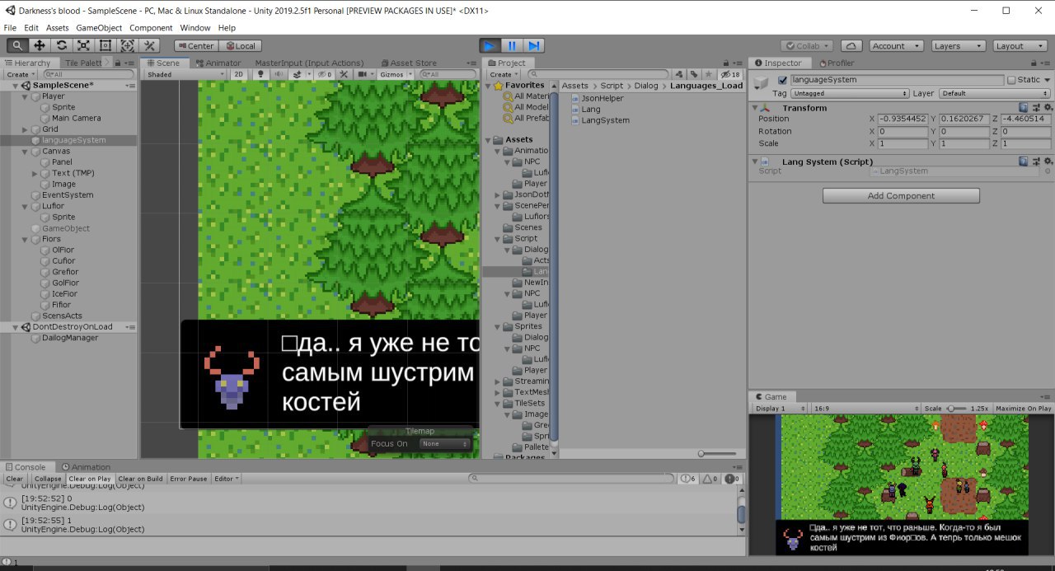Screen dimensions: 1055x571
Task: Open Transform component help icon
Action: pos(1023,107)
